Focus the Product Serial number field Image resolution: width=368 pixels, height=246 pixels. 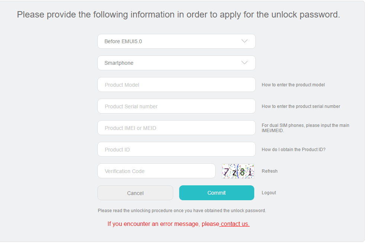177,106
